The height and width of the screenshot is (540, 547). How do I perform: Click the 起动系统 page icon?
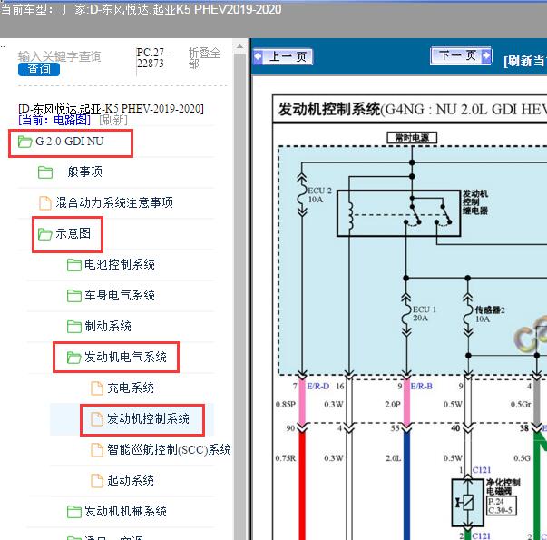(97, 481)
